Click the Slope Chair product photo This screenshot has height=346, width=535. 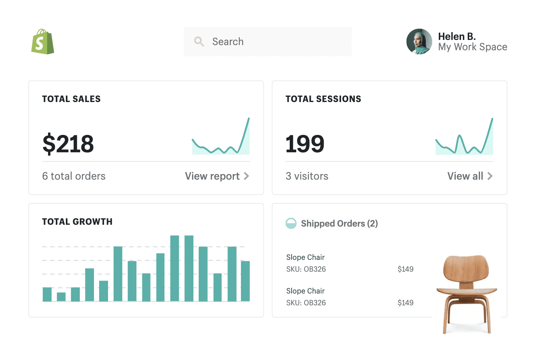[467, 292]
